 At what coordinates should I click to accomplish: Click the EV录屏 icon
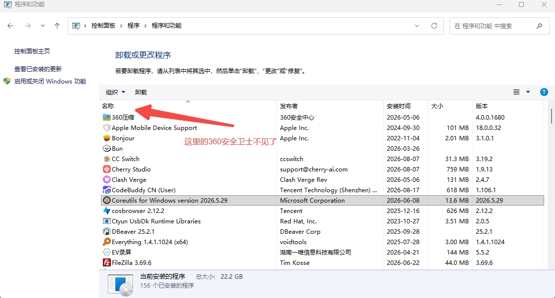106,252
